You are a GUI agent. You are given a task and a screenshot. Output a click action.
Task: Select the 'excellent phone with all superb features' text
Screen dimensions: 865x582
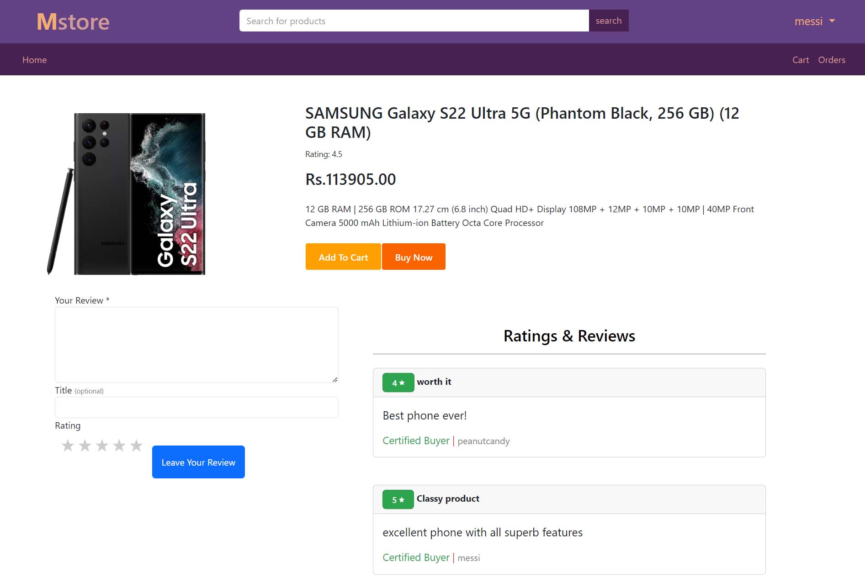483,532
